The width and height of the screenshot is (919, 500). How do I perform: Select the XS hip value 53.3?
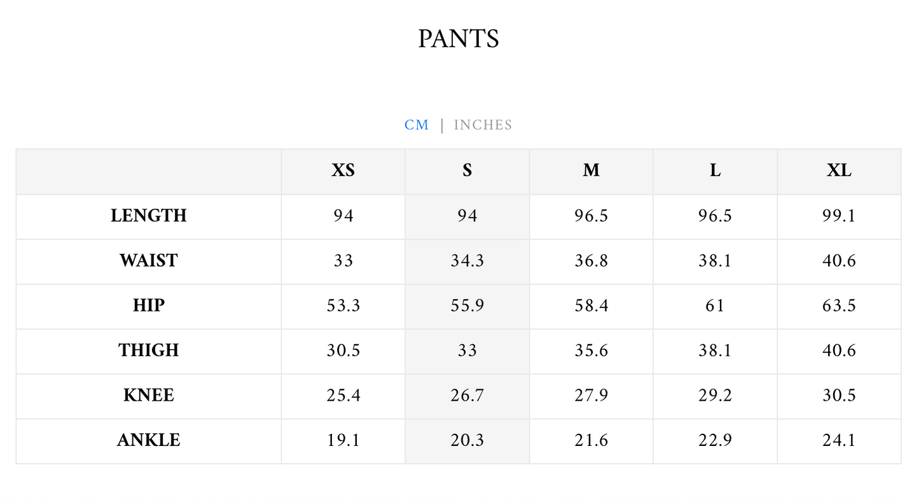[343, 306]
